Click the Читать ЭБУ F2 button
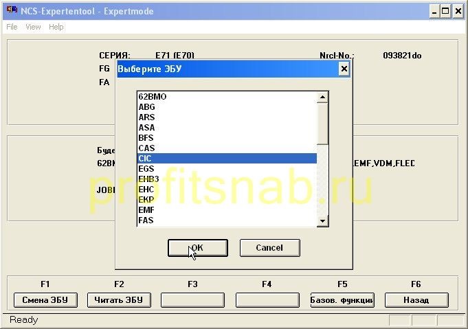The height and width of the screenshot is (329, 468). pyautogui.click(x=119, y=299)
